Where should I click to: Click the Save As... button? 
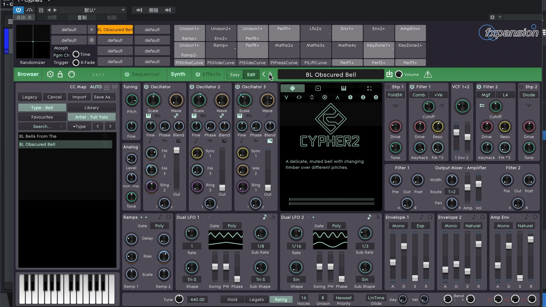tap(104, 97)
